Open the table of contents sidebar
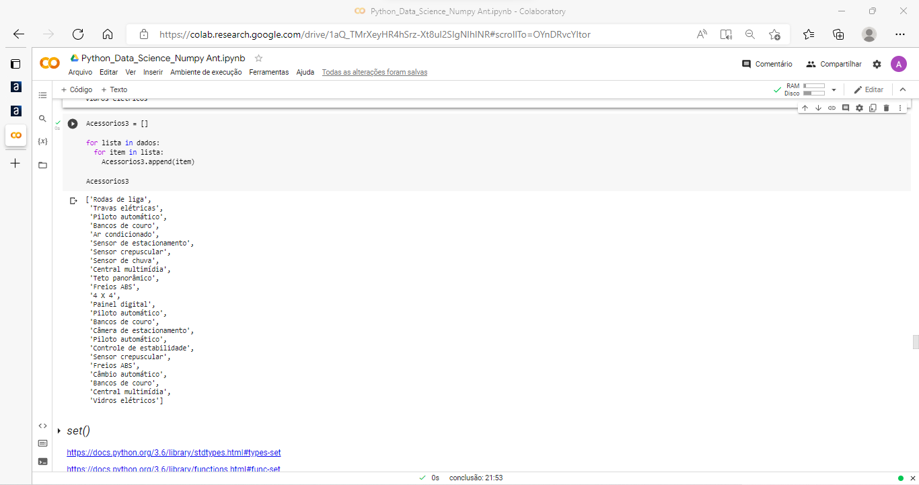The width and height of the screenshot is (919, 485). click(x=42, y=96)
